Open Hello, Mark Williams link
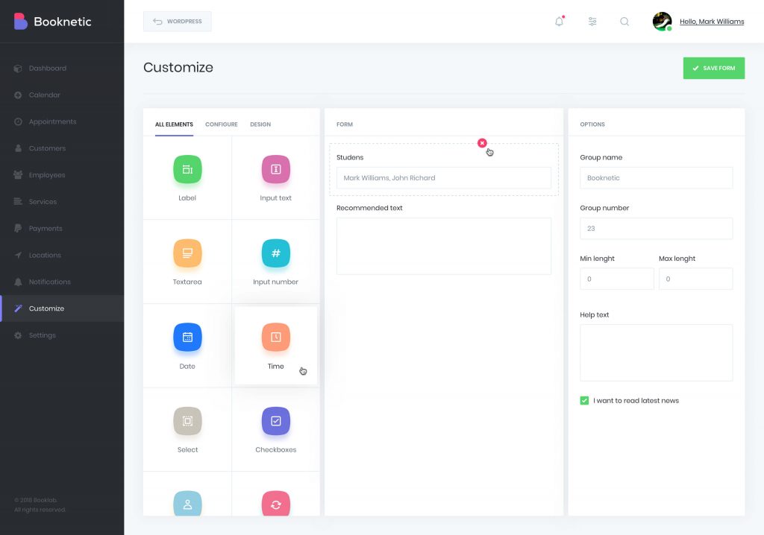 point(711,22)
